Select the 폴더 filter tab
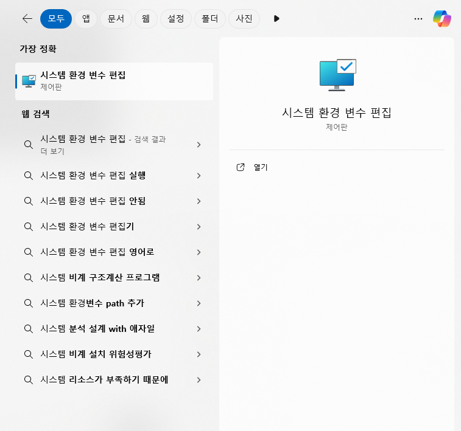Screen dimensions: 461x431 210,19
